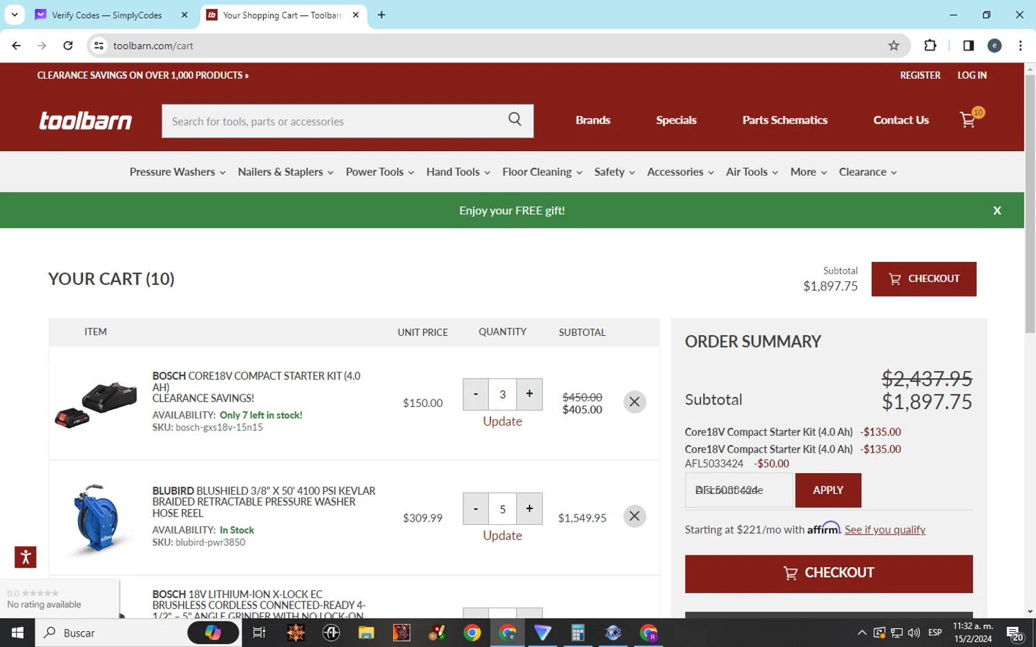Apply the discount code
Screen dimensions: 1036x647
(827, 490)
